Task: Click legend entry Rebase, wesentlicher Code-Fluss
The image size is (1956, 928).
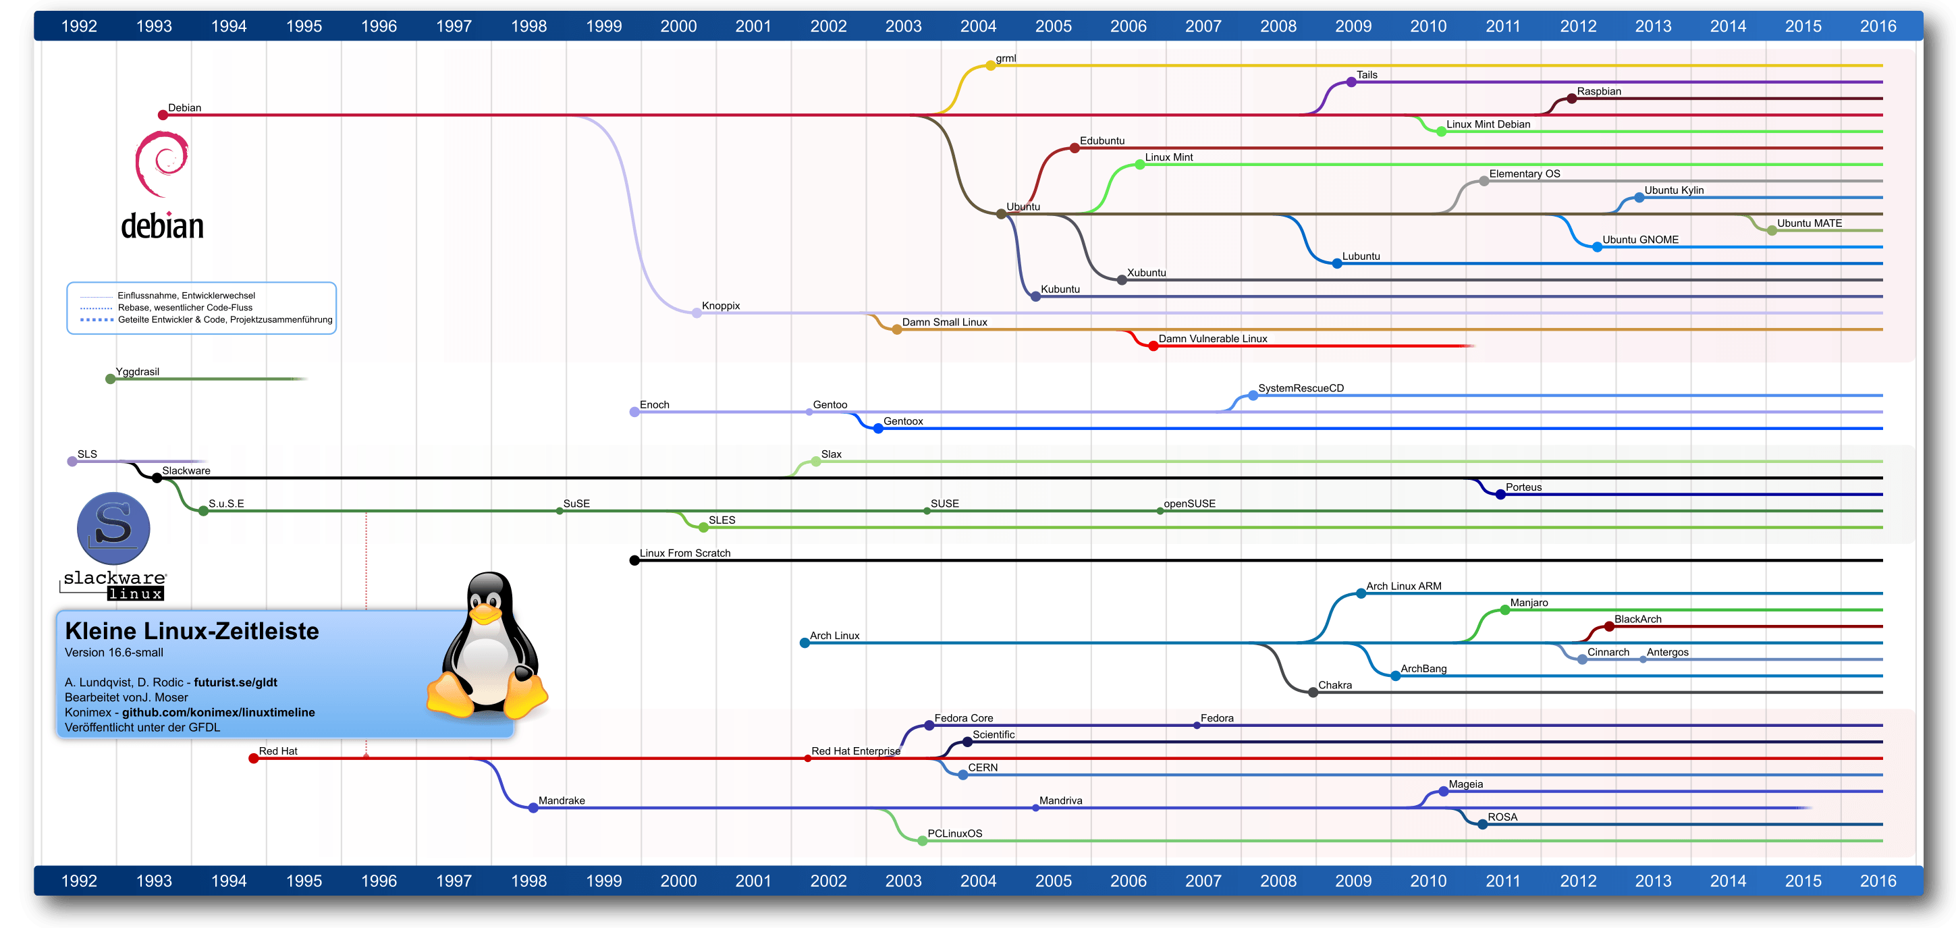Action: pyautogui.click(x=184, y=308)
